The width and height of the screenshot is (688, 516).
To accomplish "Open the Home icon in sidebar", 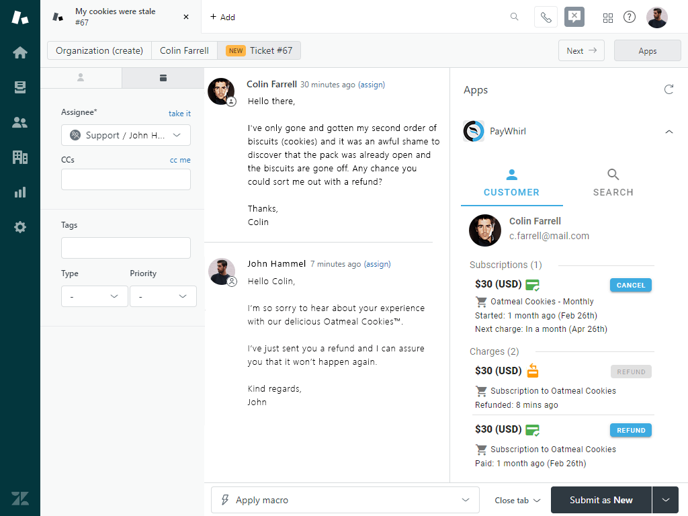I will coord(20,52).
